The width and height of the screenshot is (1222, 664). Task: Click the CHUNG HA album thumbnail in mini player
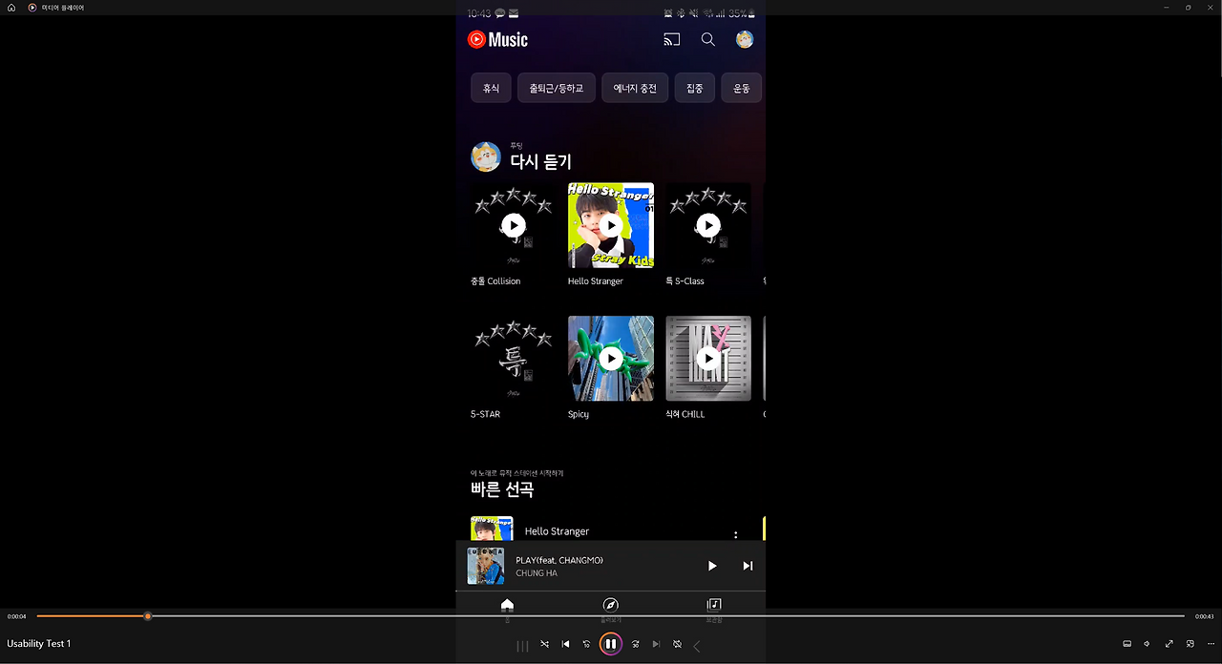486,566
